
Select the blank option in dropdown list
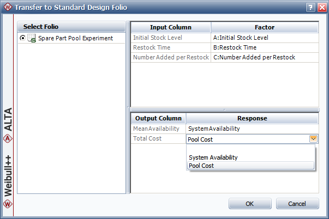pos(250,149)
